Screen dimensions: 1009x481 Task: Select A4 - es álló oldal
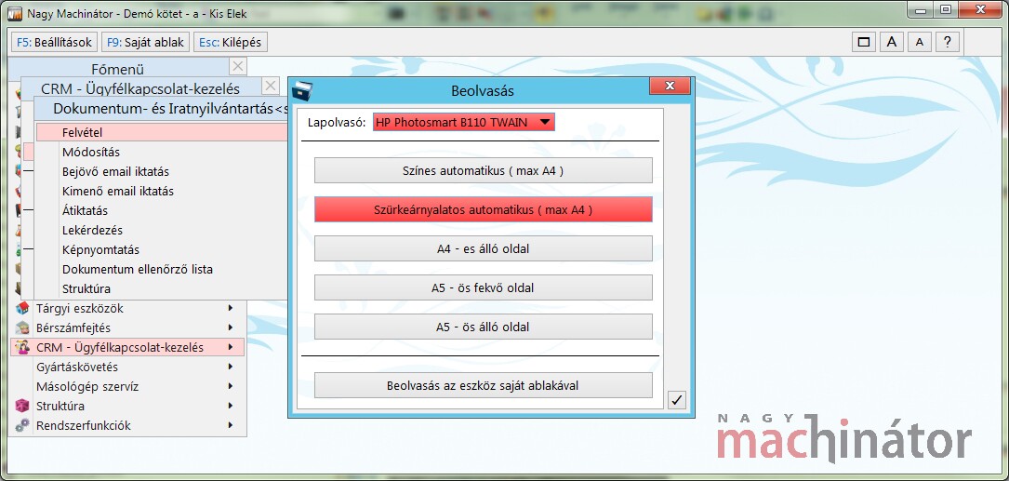[484, 248]
